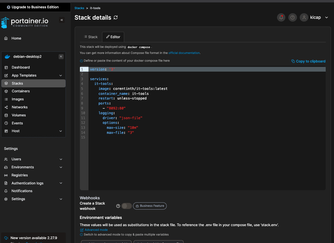Copy compose file with Copy to clipboard
Image resolution: width=334 pixels, height=243 pixels.
[309, 61]
